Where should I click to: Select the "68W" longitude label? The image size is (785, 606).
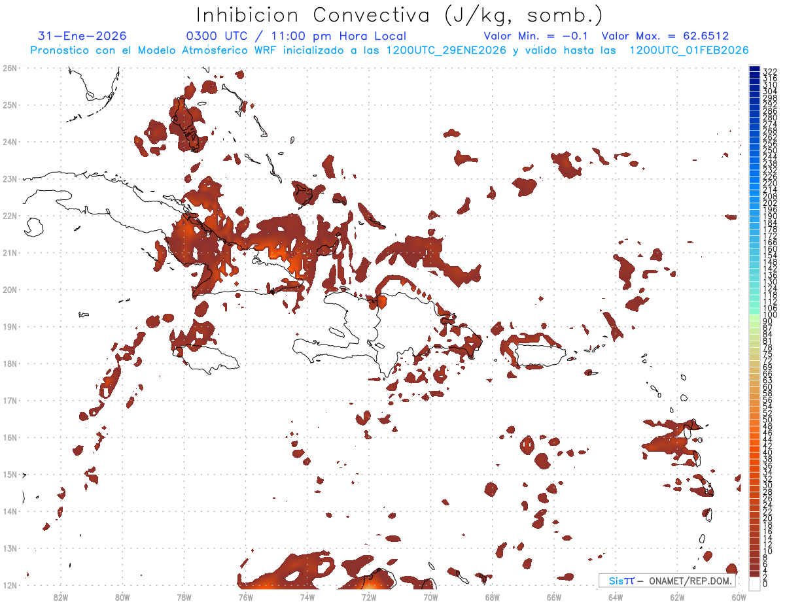[x=492, y=597]
